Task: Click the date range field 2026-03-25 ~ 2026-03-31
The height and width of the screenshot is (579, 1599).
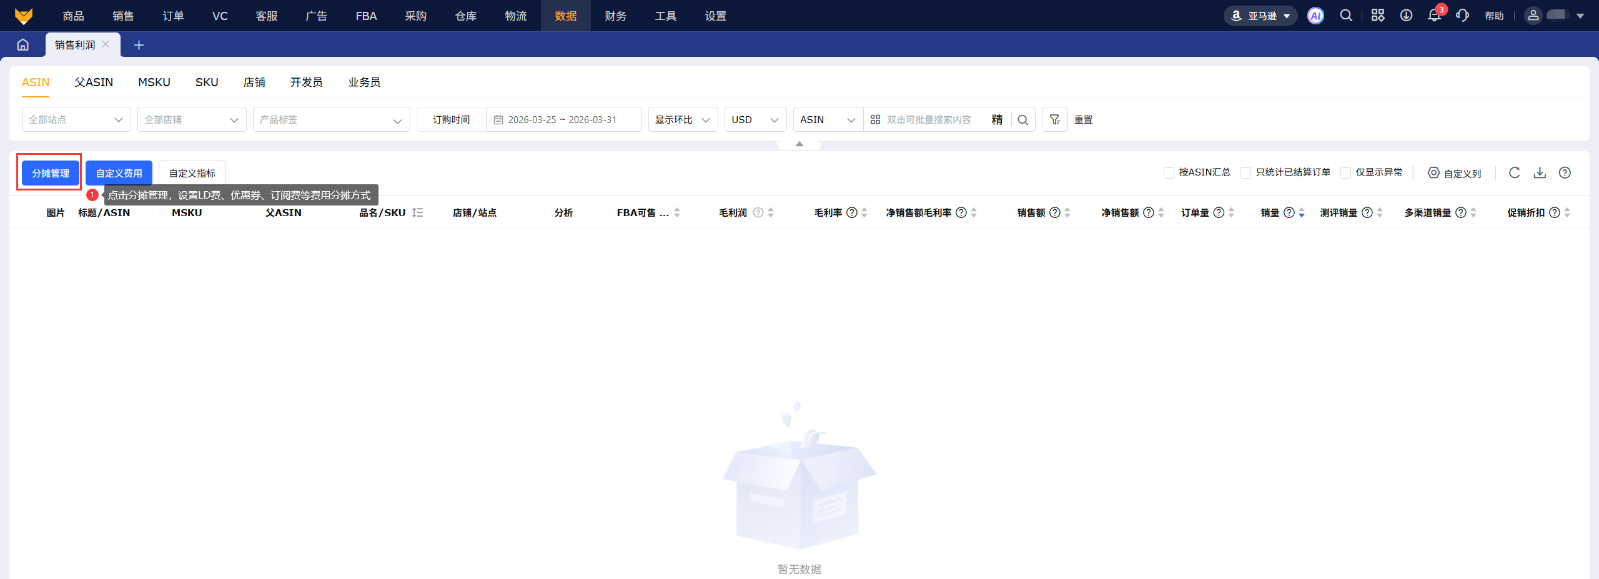Action: (x=563, y=119)
